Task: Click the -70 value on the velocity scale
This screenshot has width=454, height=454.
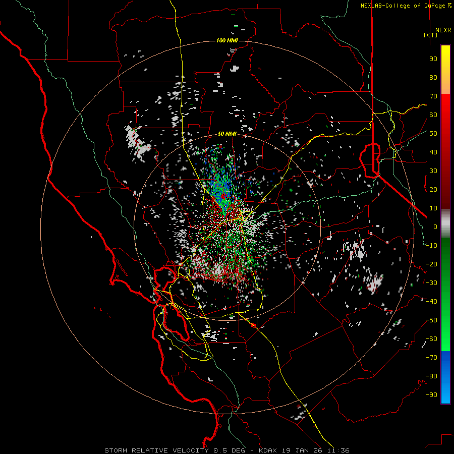Action: click(431, 358)
